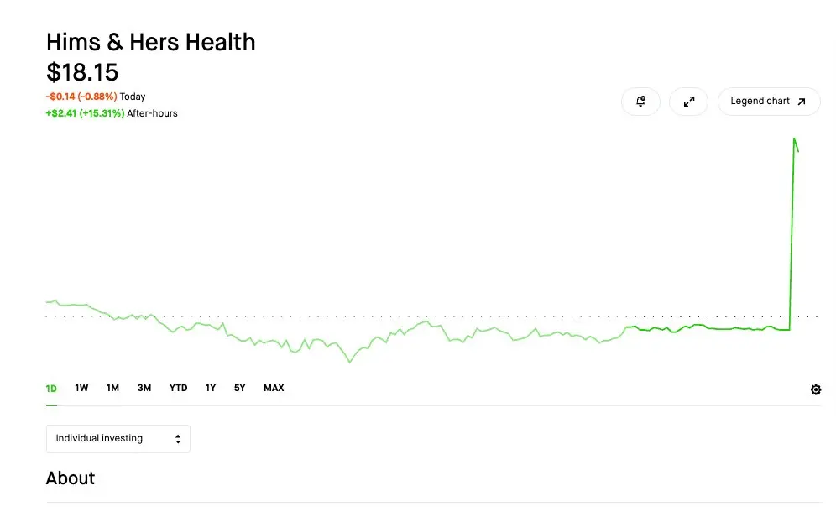
Task: Click the Hims & Hers Health title
Action: [151, 42]
